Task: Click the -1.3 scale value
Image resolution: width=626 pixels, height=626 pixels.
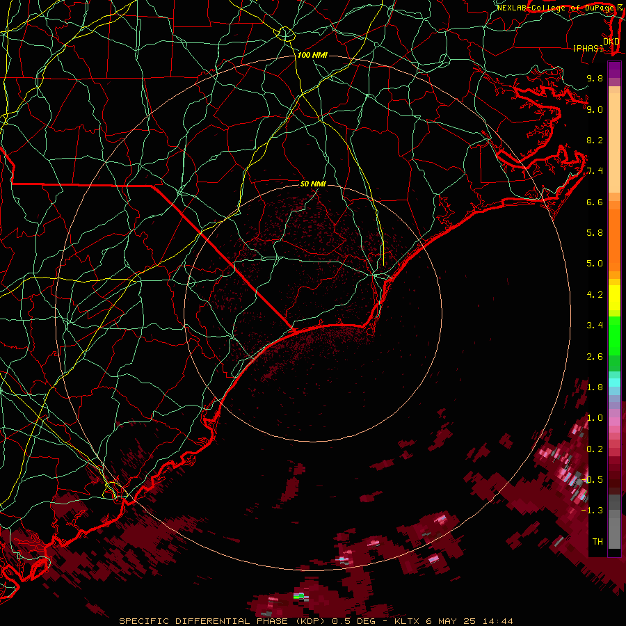Action: pyautogui.click(x=592, y=511)
